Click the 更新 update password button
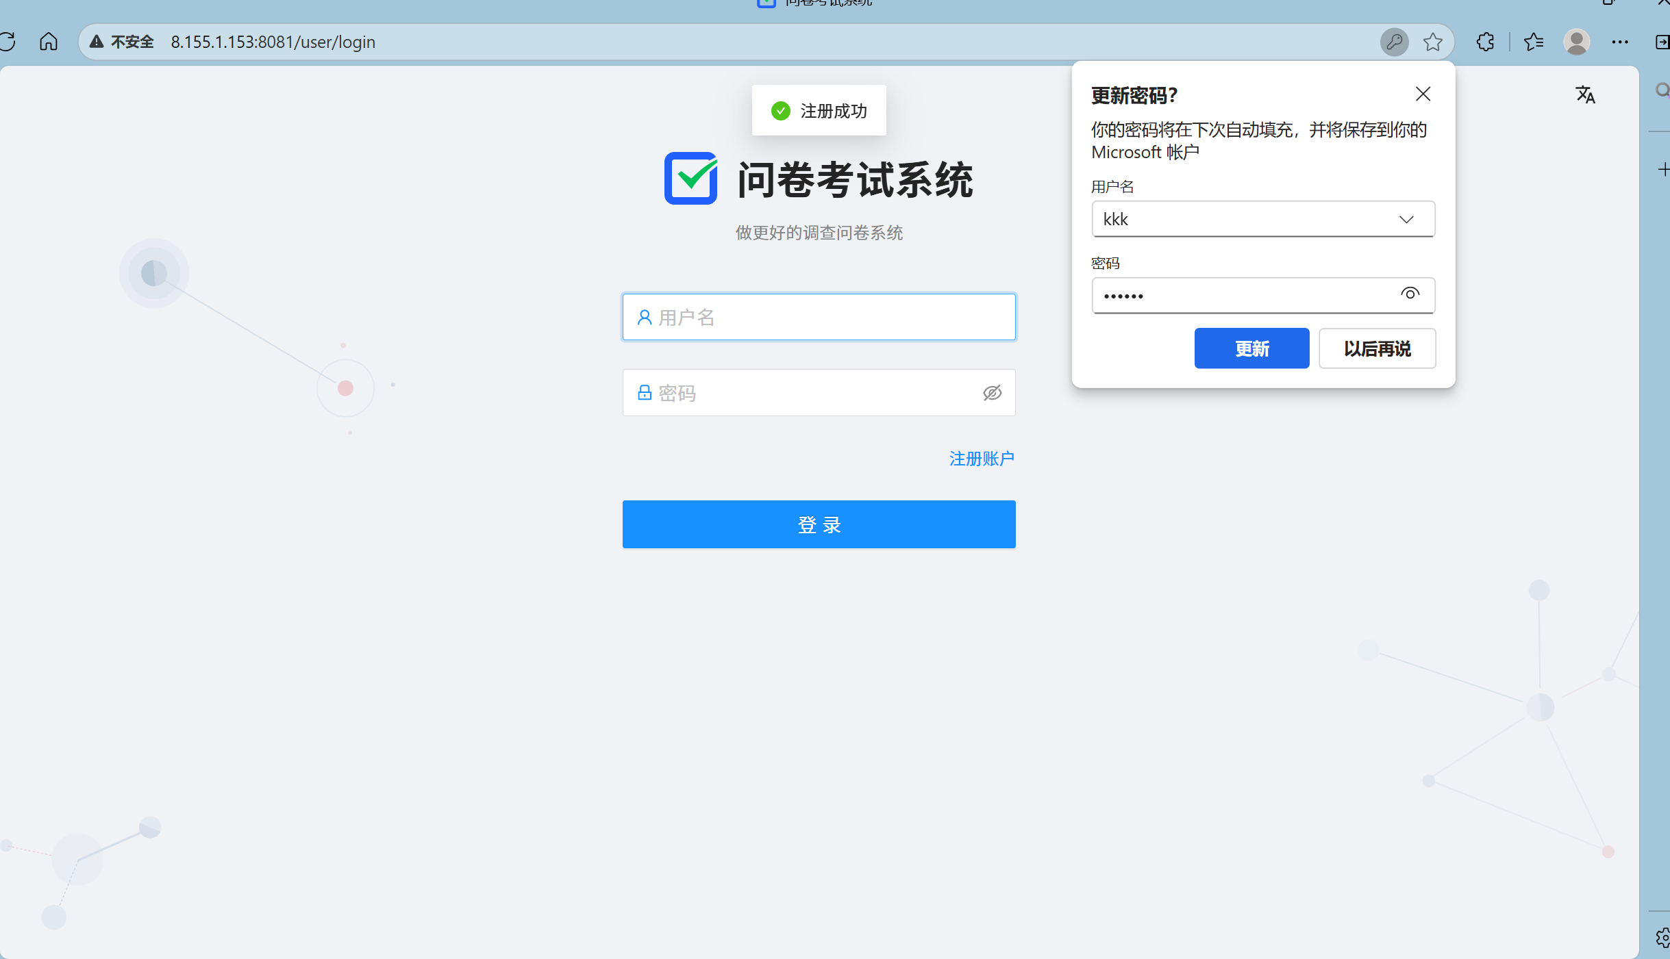Screen dimensions: 1670x959 coord(1251,348)
